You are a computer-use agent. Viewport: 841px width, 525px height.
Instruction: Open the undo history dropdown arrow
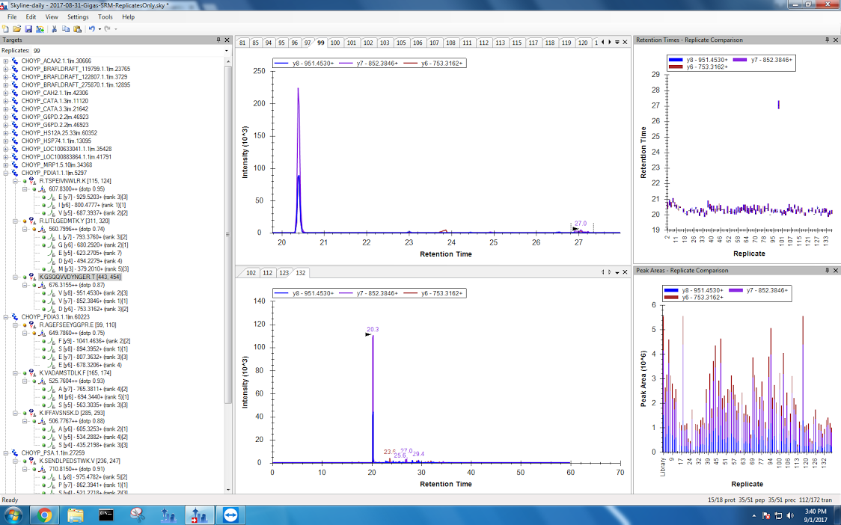coord(98,29)
